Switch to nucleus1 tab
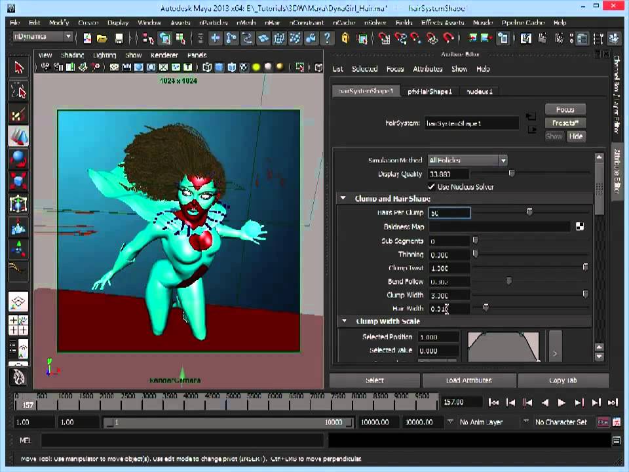629x472 pixels. [x=480, y=92]
